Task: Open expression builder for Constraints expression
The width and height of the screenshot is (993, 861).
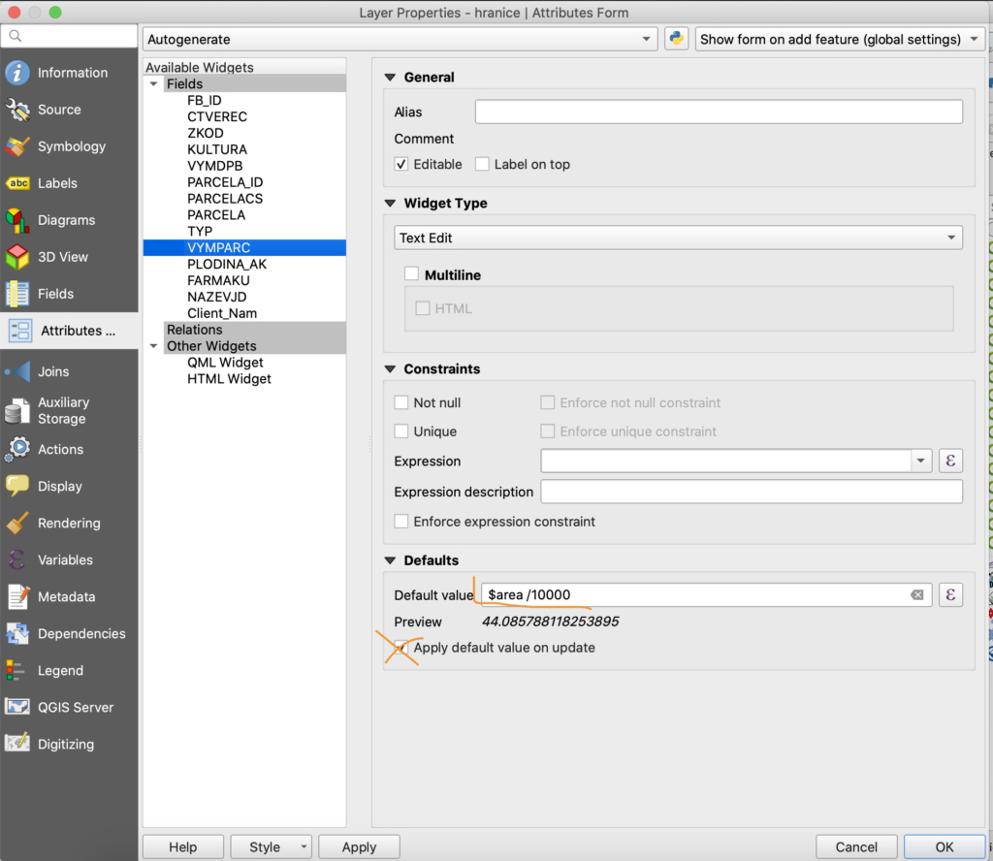Action: coord(950,461)
